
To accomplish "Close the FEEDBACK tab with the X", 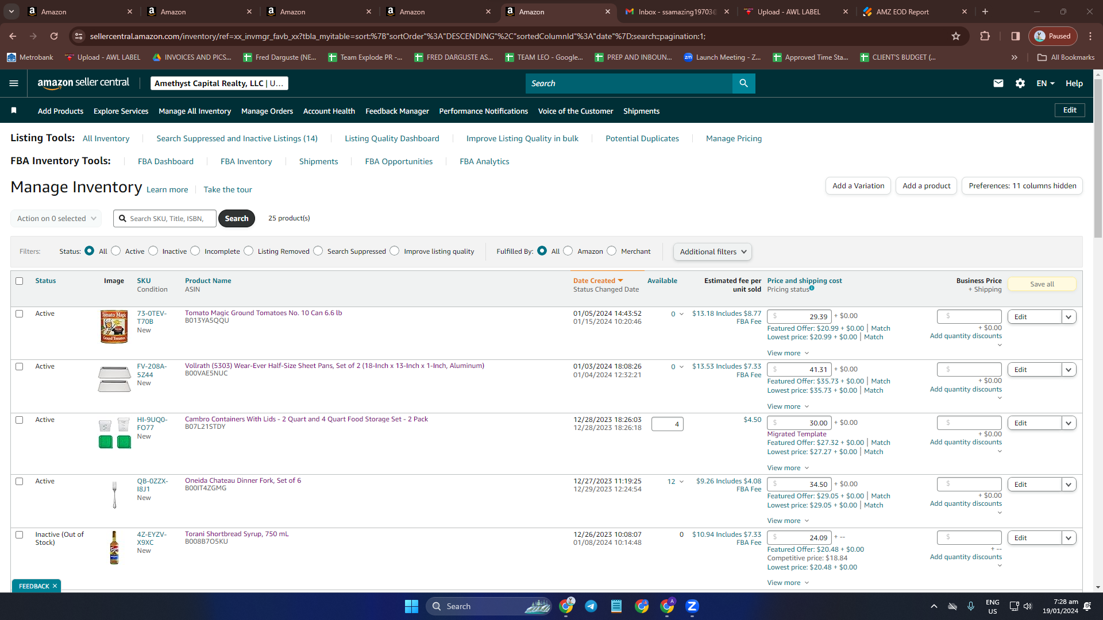I will coord(55,586).
